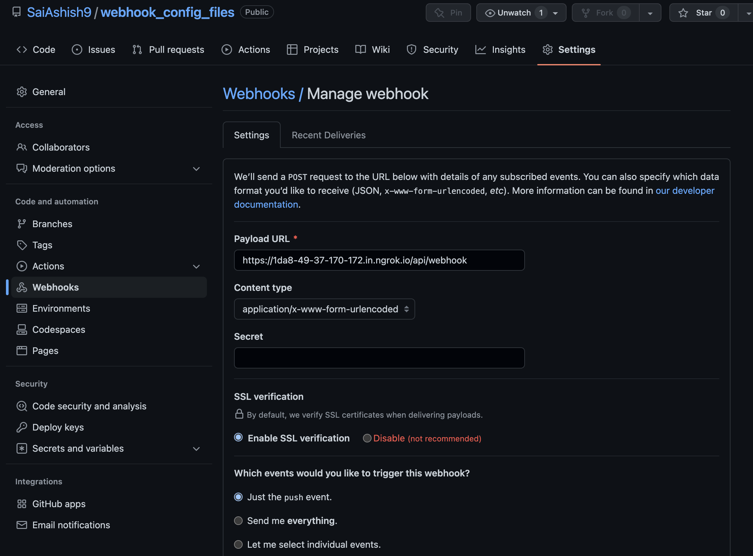Choose Let me select individual events
The image size is (753, 556).
coord(239,544)
